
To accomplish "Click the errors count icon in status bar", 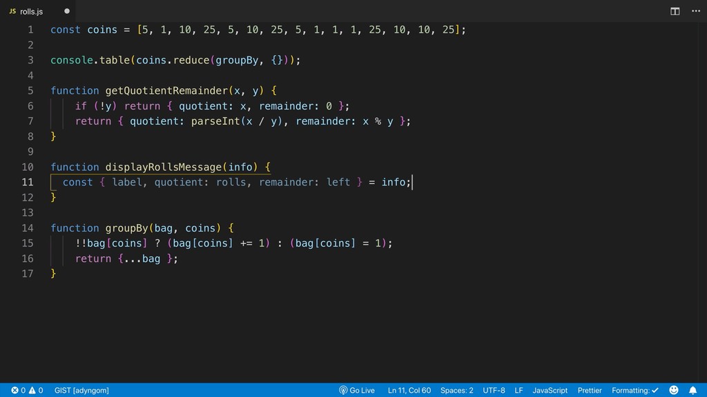I will point(15,390).
